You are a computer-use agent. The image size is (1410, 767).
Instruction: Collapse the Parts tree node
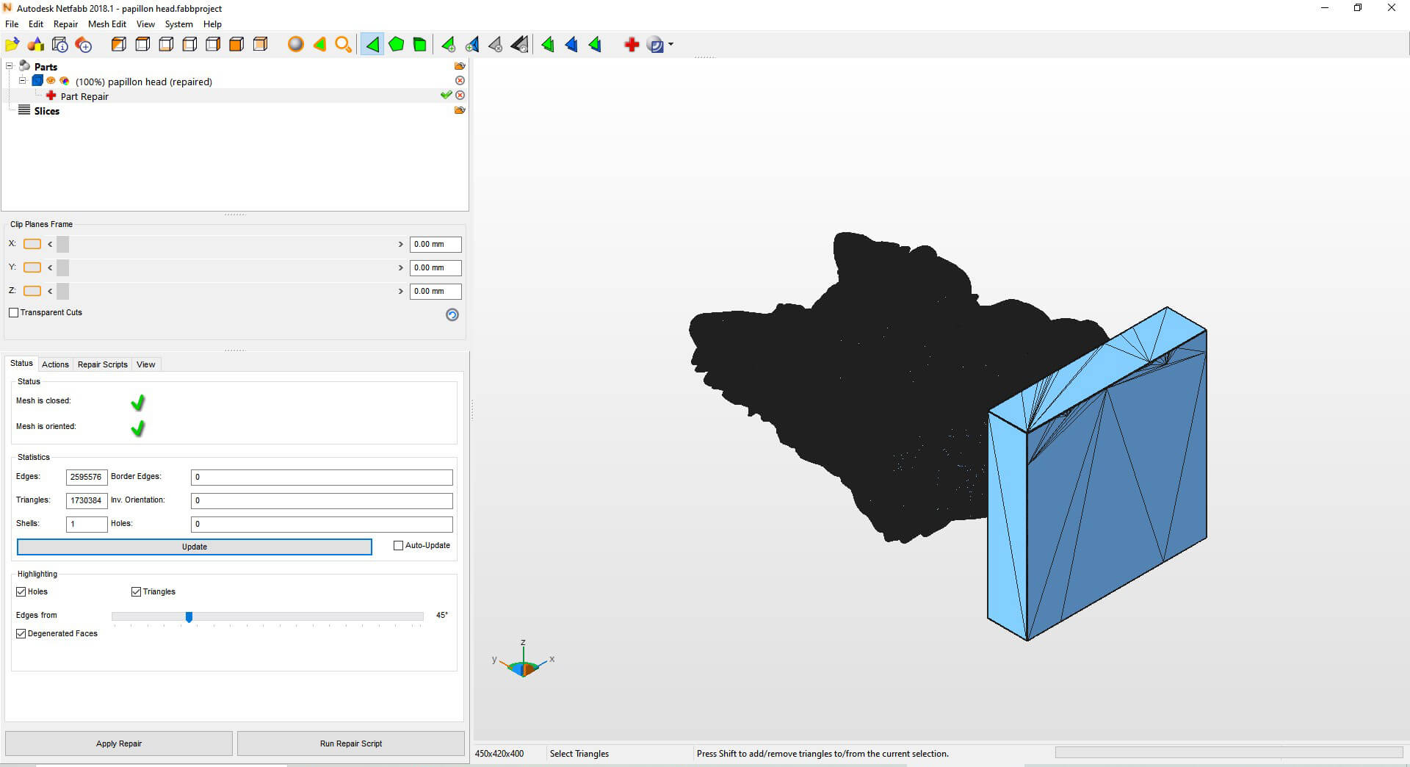[x=10, y=66]
